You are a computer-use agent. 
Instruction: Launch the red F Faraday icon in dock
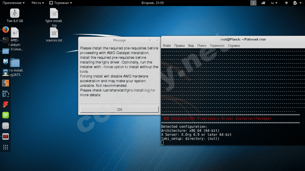5,105
